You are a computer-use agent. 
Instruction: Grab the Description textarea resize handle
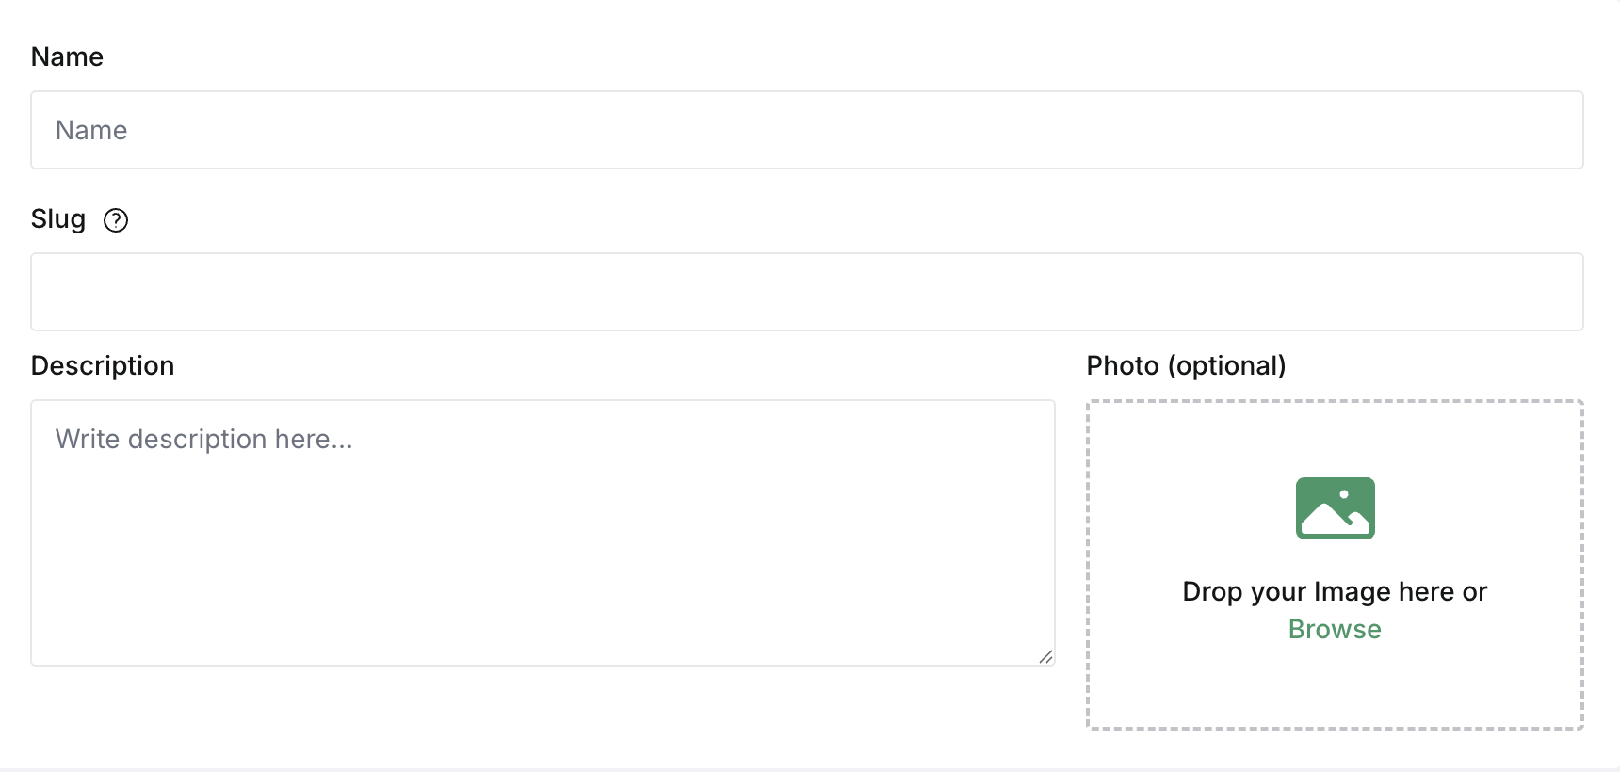[x=1045, y=656]
